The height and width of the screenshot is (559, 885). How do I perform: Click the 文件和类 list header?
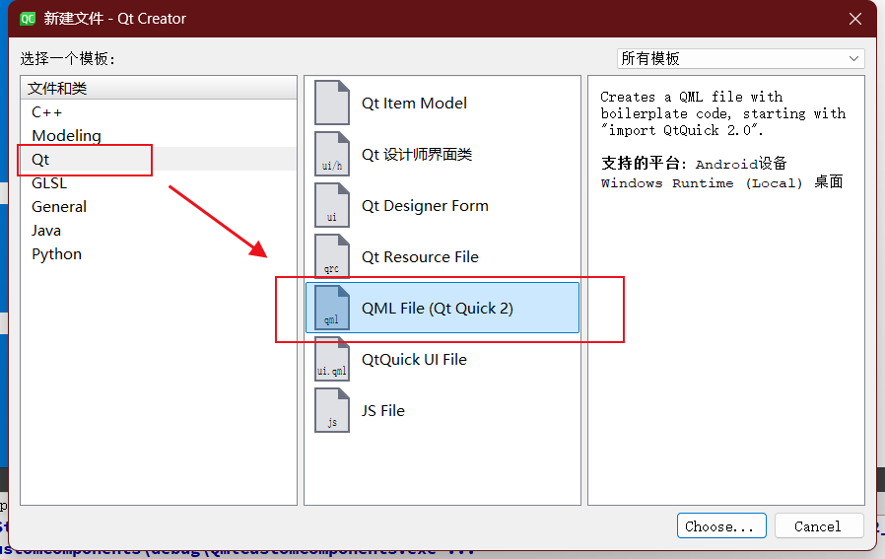point(158,88)
